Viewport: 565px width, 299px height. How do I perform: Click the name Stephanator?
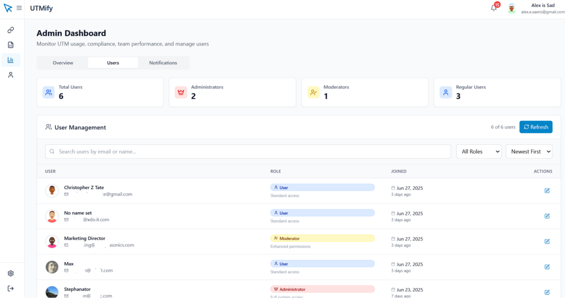(x=77, y=289)
